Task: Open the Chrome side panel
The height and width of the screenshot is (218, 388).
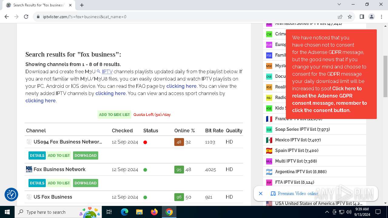Action: point(362,17)
